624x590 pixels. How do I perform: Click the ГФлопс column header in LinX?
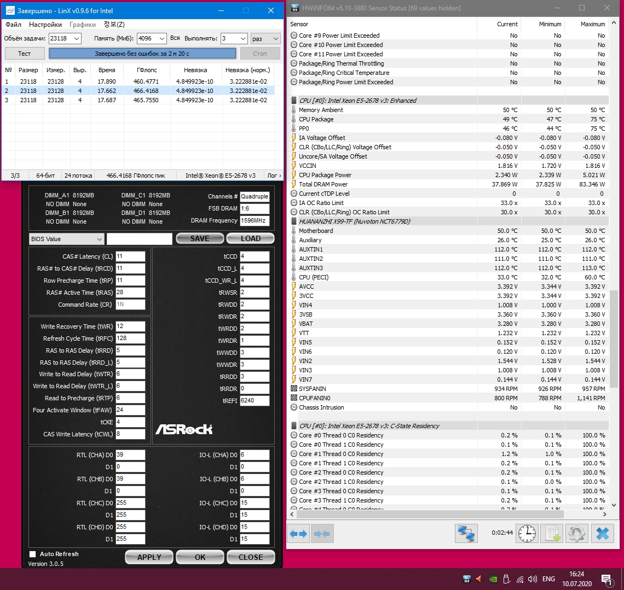pos(147,70)
